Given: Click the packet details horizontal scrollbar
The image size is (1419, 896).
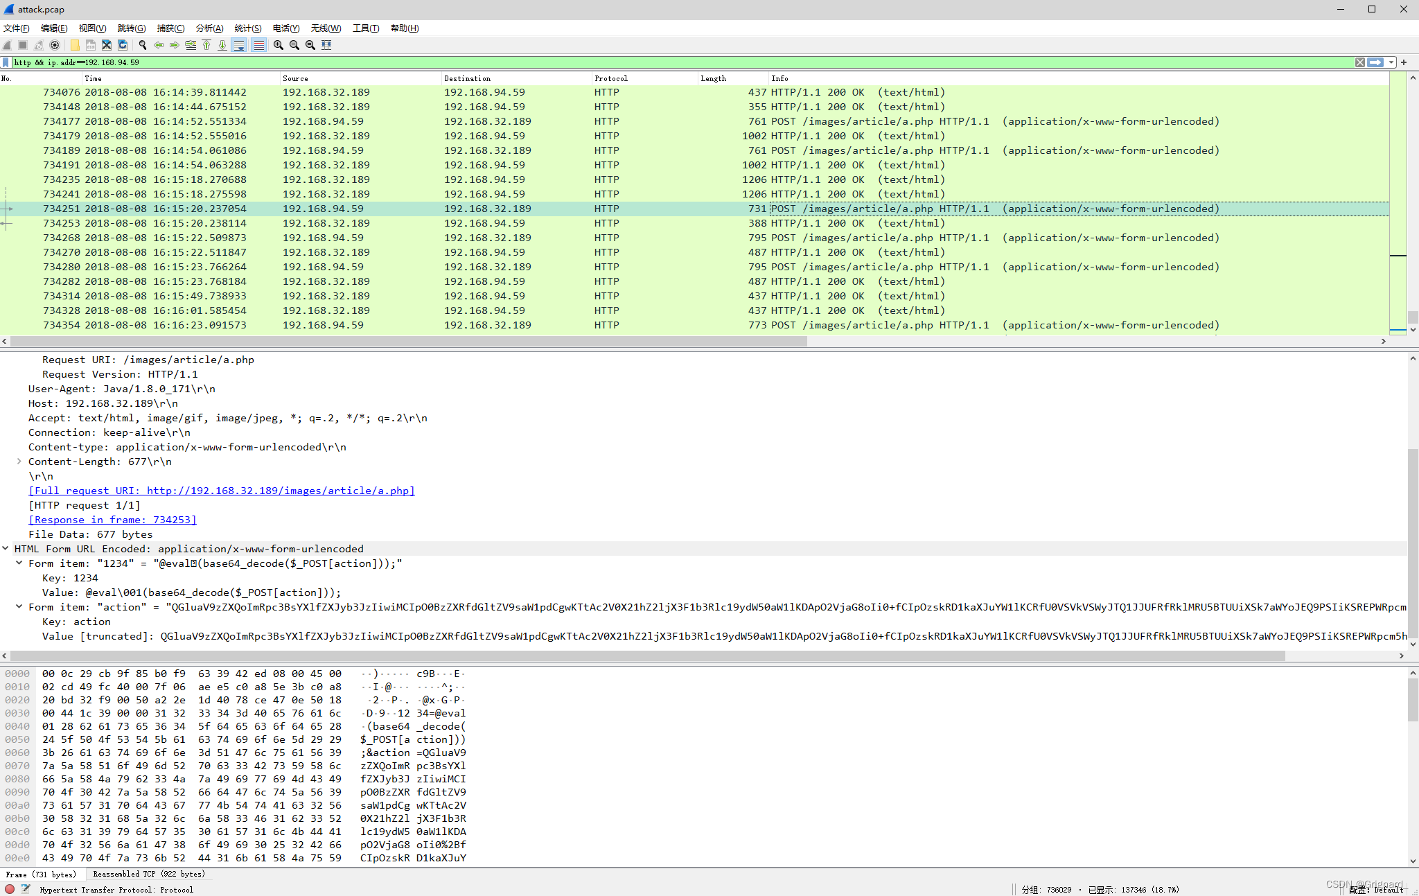Looking at the screenshot, I should click(648, 656).
